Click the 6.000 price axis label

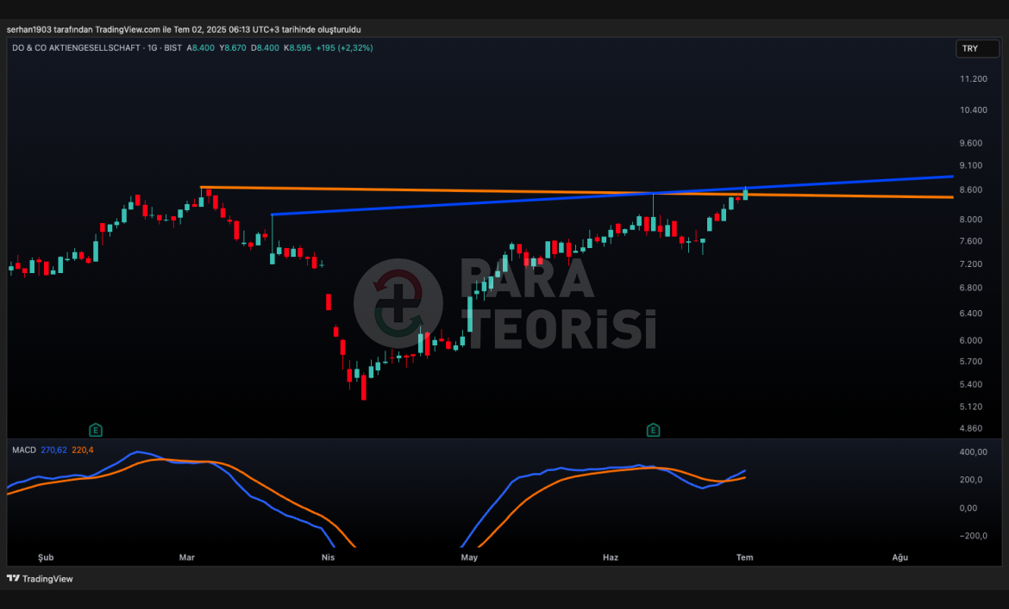point(970,340)
